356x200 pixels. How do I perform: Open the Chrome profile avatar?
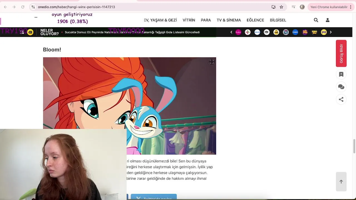(302, 7)
